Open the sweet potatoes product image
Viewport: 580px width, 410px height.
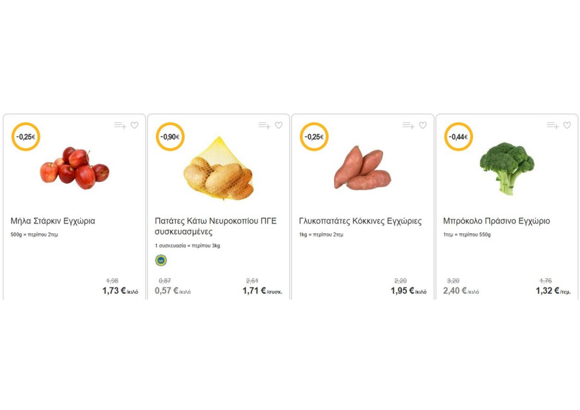pos(363,168)
